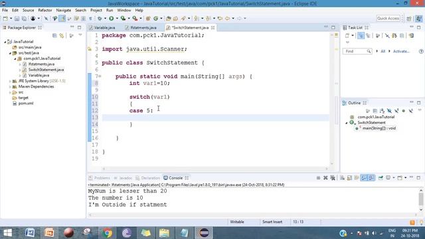Click the Debug bug icon
This screenshot has height=239, width=425.
click(x=100, y=19)
